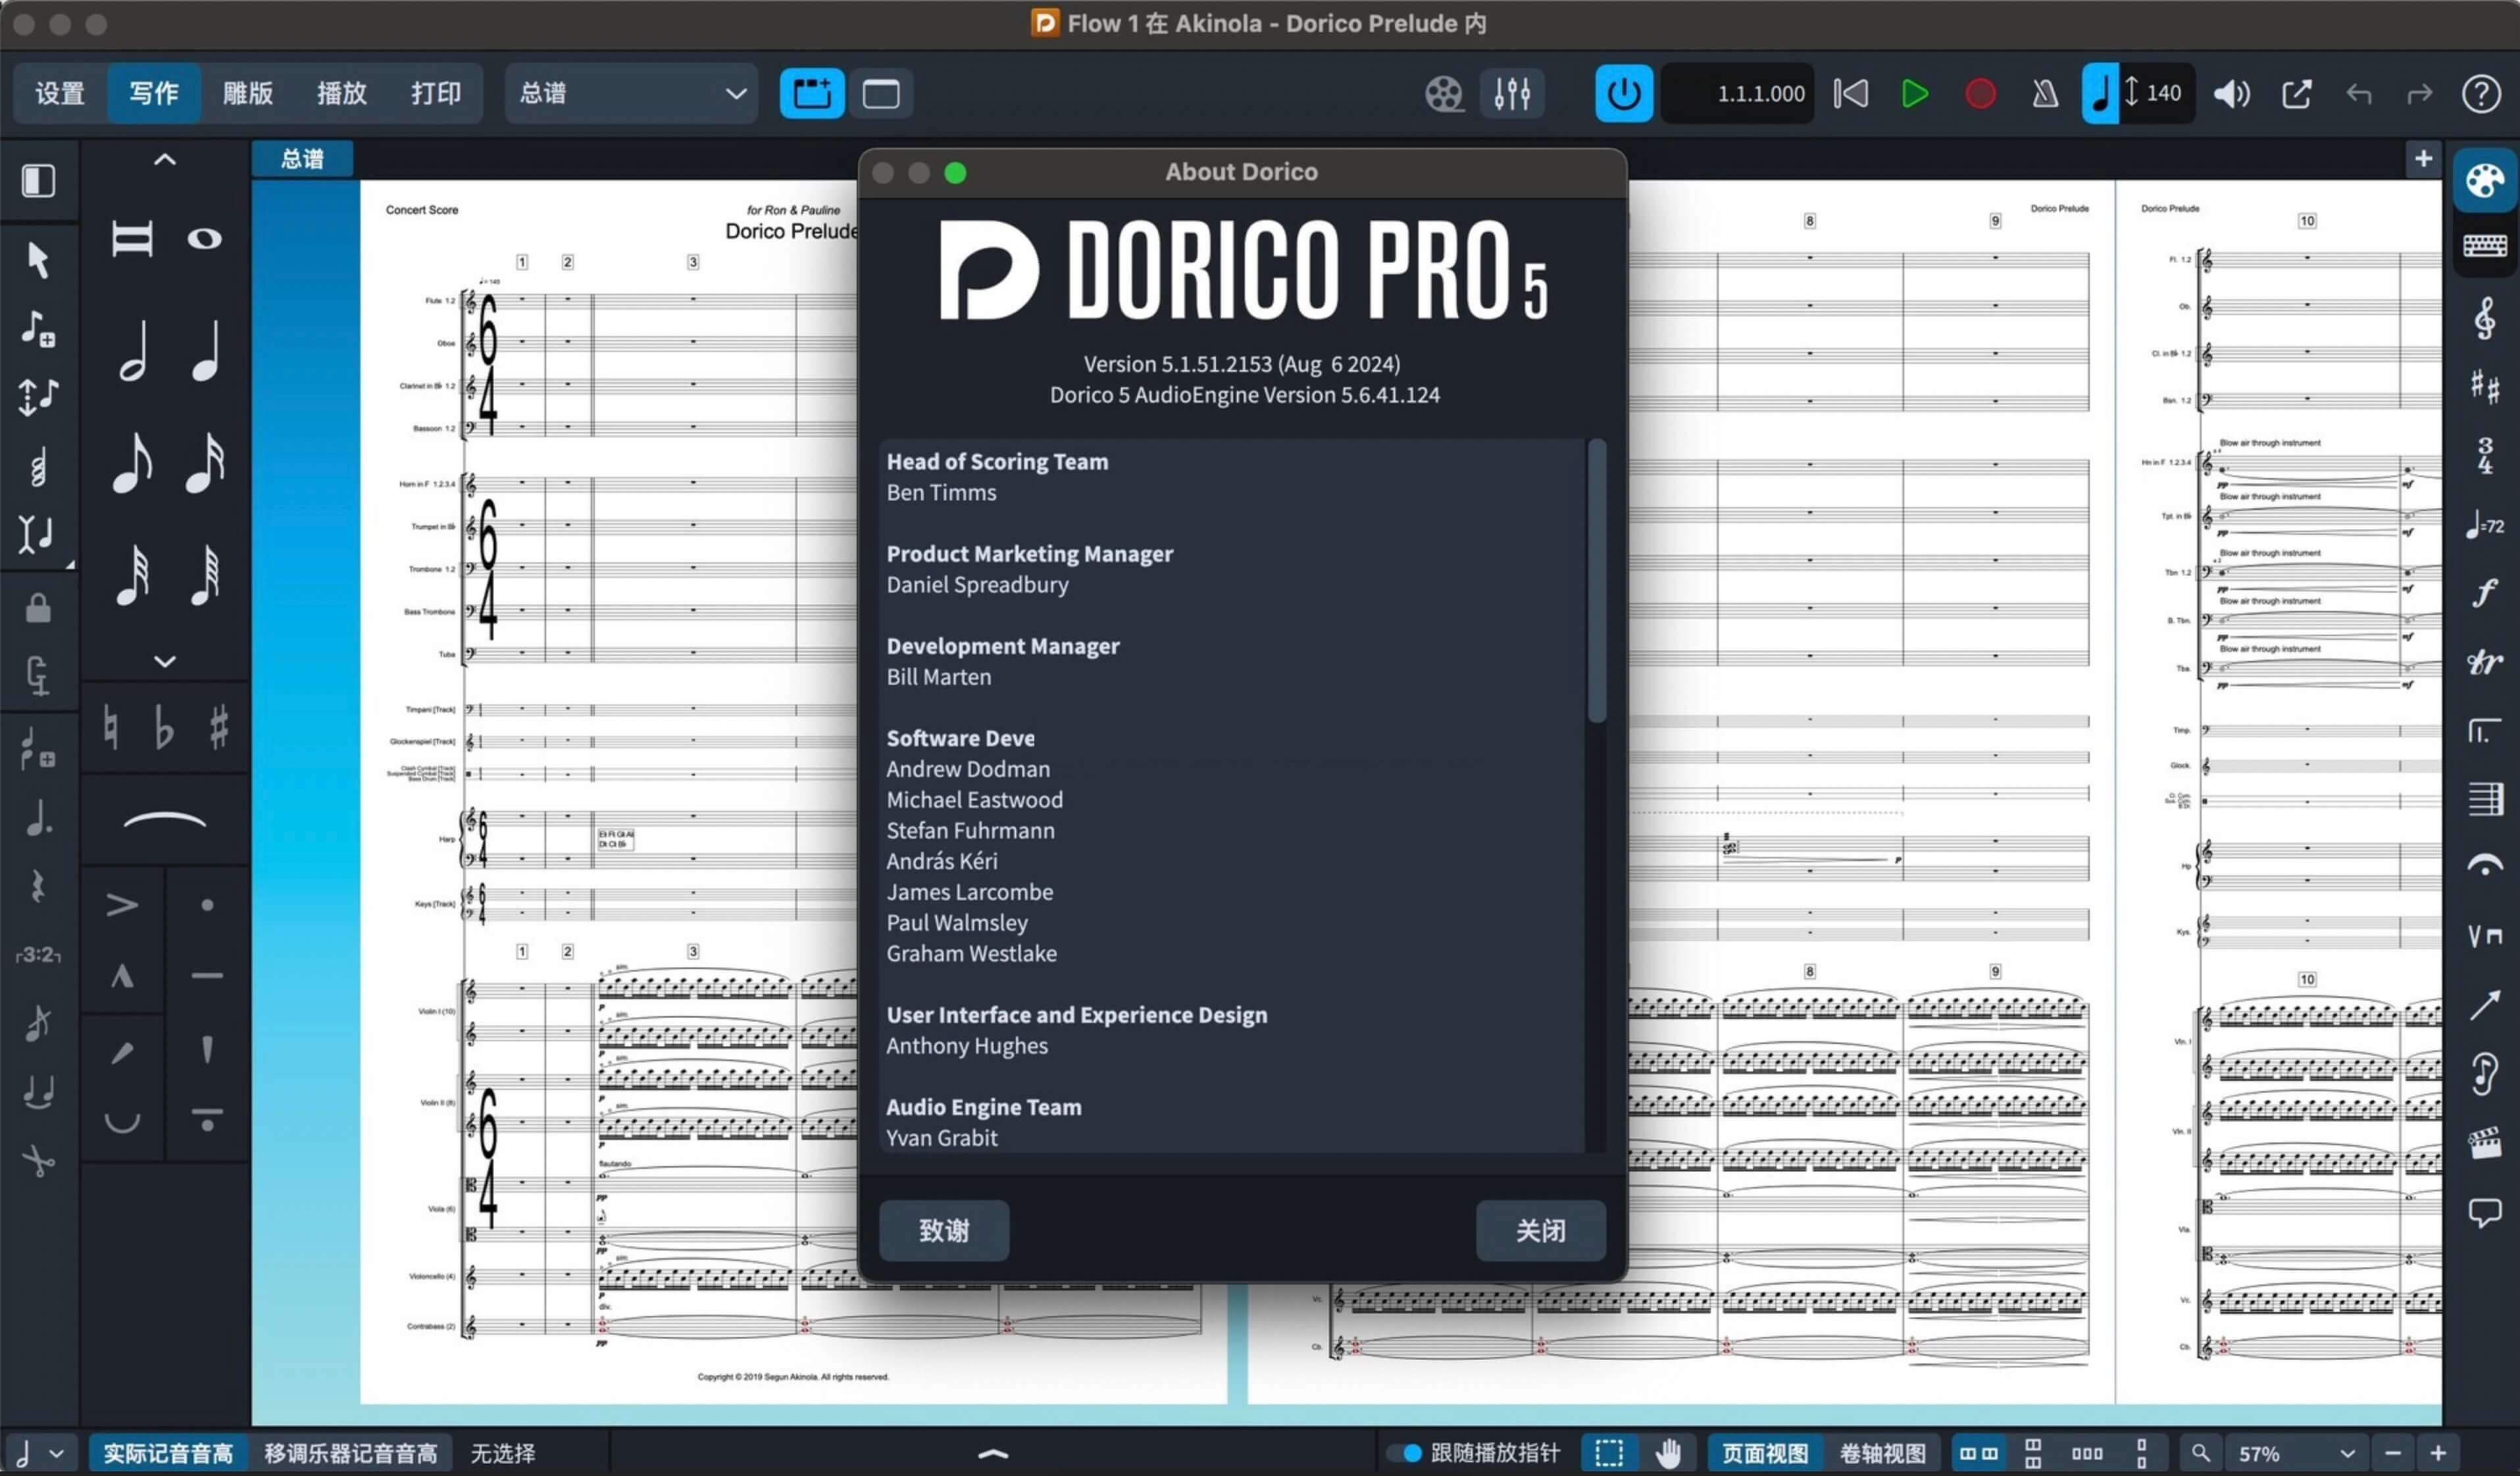
Task: Rewind to beginning of flow
Action: [1850, 94]
